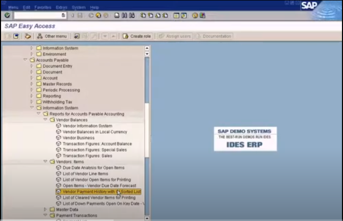Click the add favorites icon next to Other menu
The height and width of the screenshot is (221, 343).
click(x=77, y=36)
